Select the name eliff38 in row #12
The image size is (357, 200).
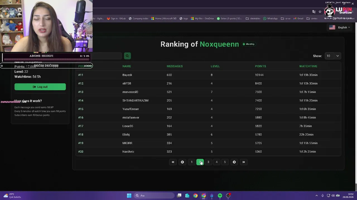coord(127,83)
